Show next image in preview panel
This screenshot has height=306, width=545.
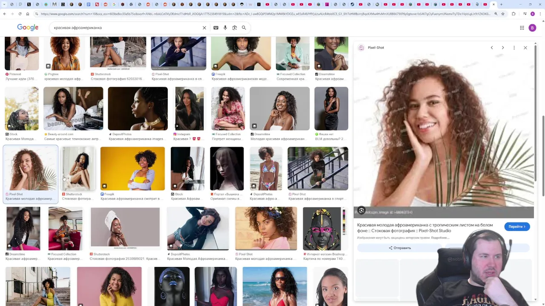click(x=503, y=48)
